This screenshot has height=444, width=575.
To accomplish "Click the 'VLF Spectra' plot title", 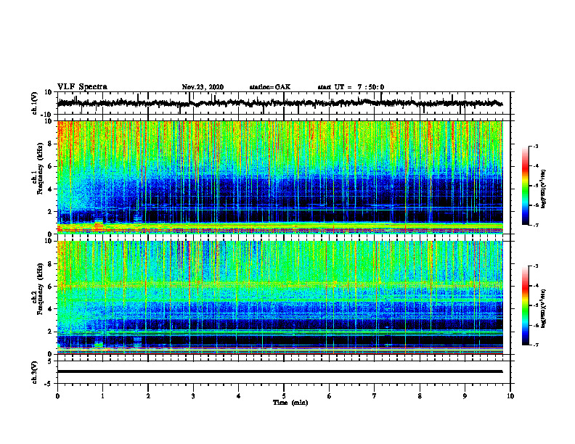I will coord(82,87).
